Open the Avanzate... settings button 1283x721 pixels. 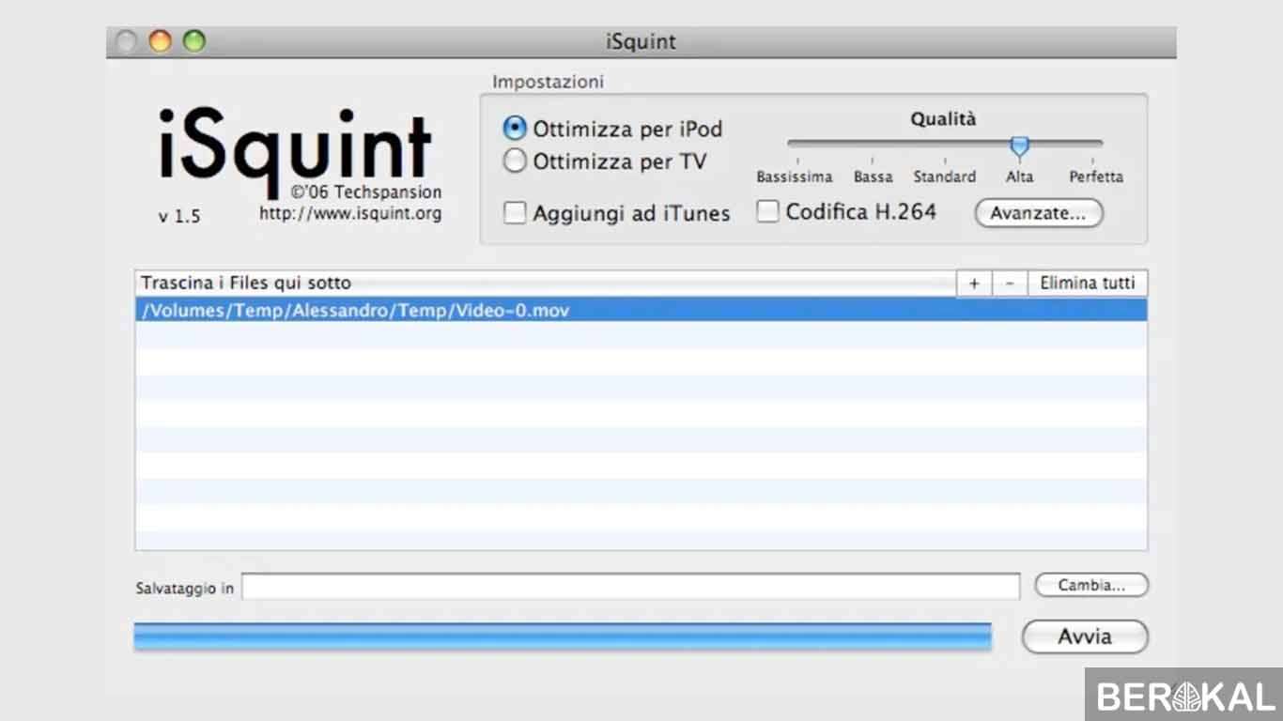(x=1039, y=213)
